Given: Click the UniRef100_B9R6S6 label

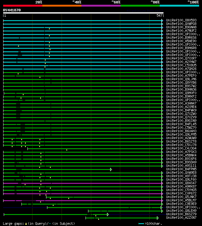Looking at the screenshot, I should (181, 38).
